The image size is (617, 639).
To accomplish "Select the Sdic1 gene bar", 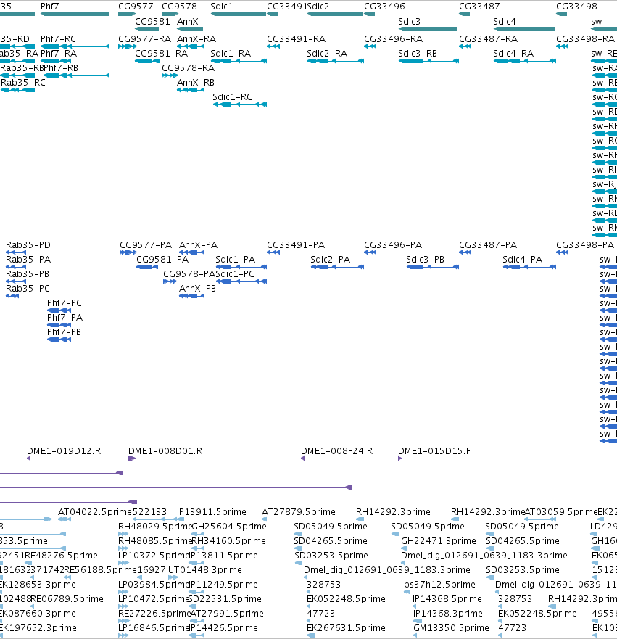I will tap(239, 14).
